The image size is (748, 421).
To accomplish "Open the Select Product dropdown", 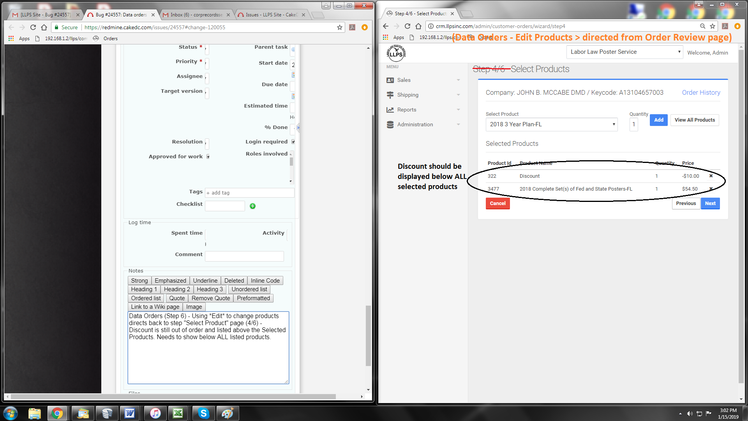I will (x=551, y=124).
